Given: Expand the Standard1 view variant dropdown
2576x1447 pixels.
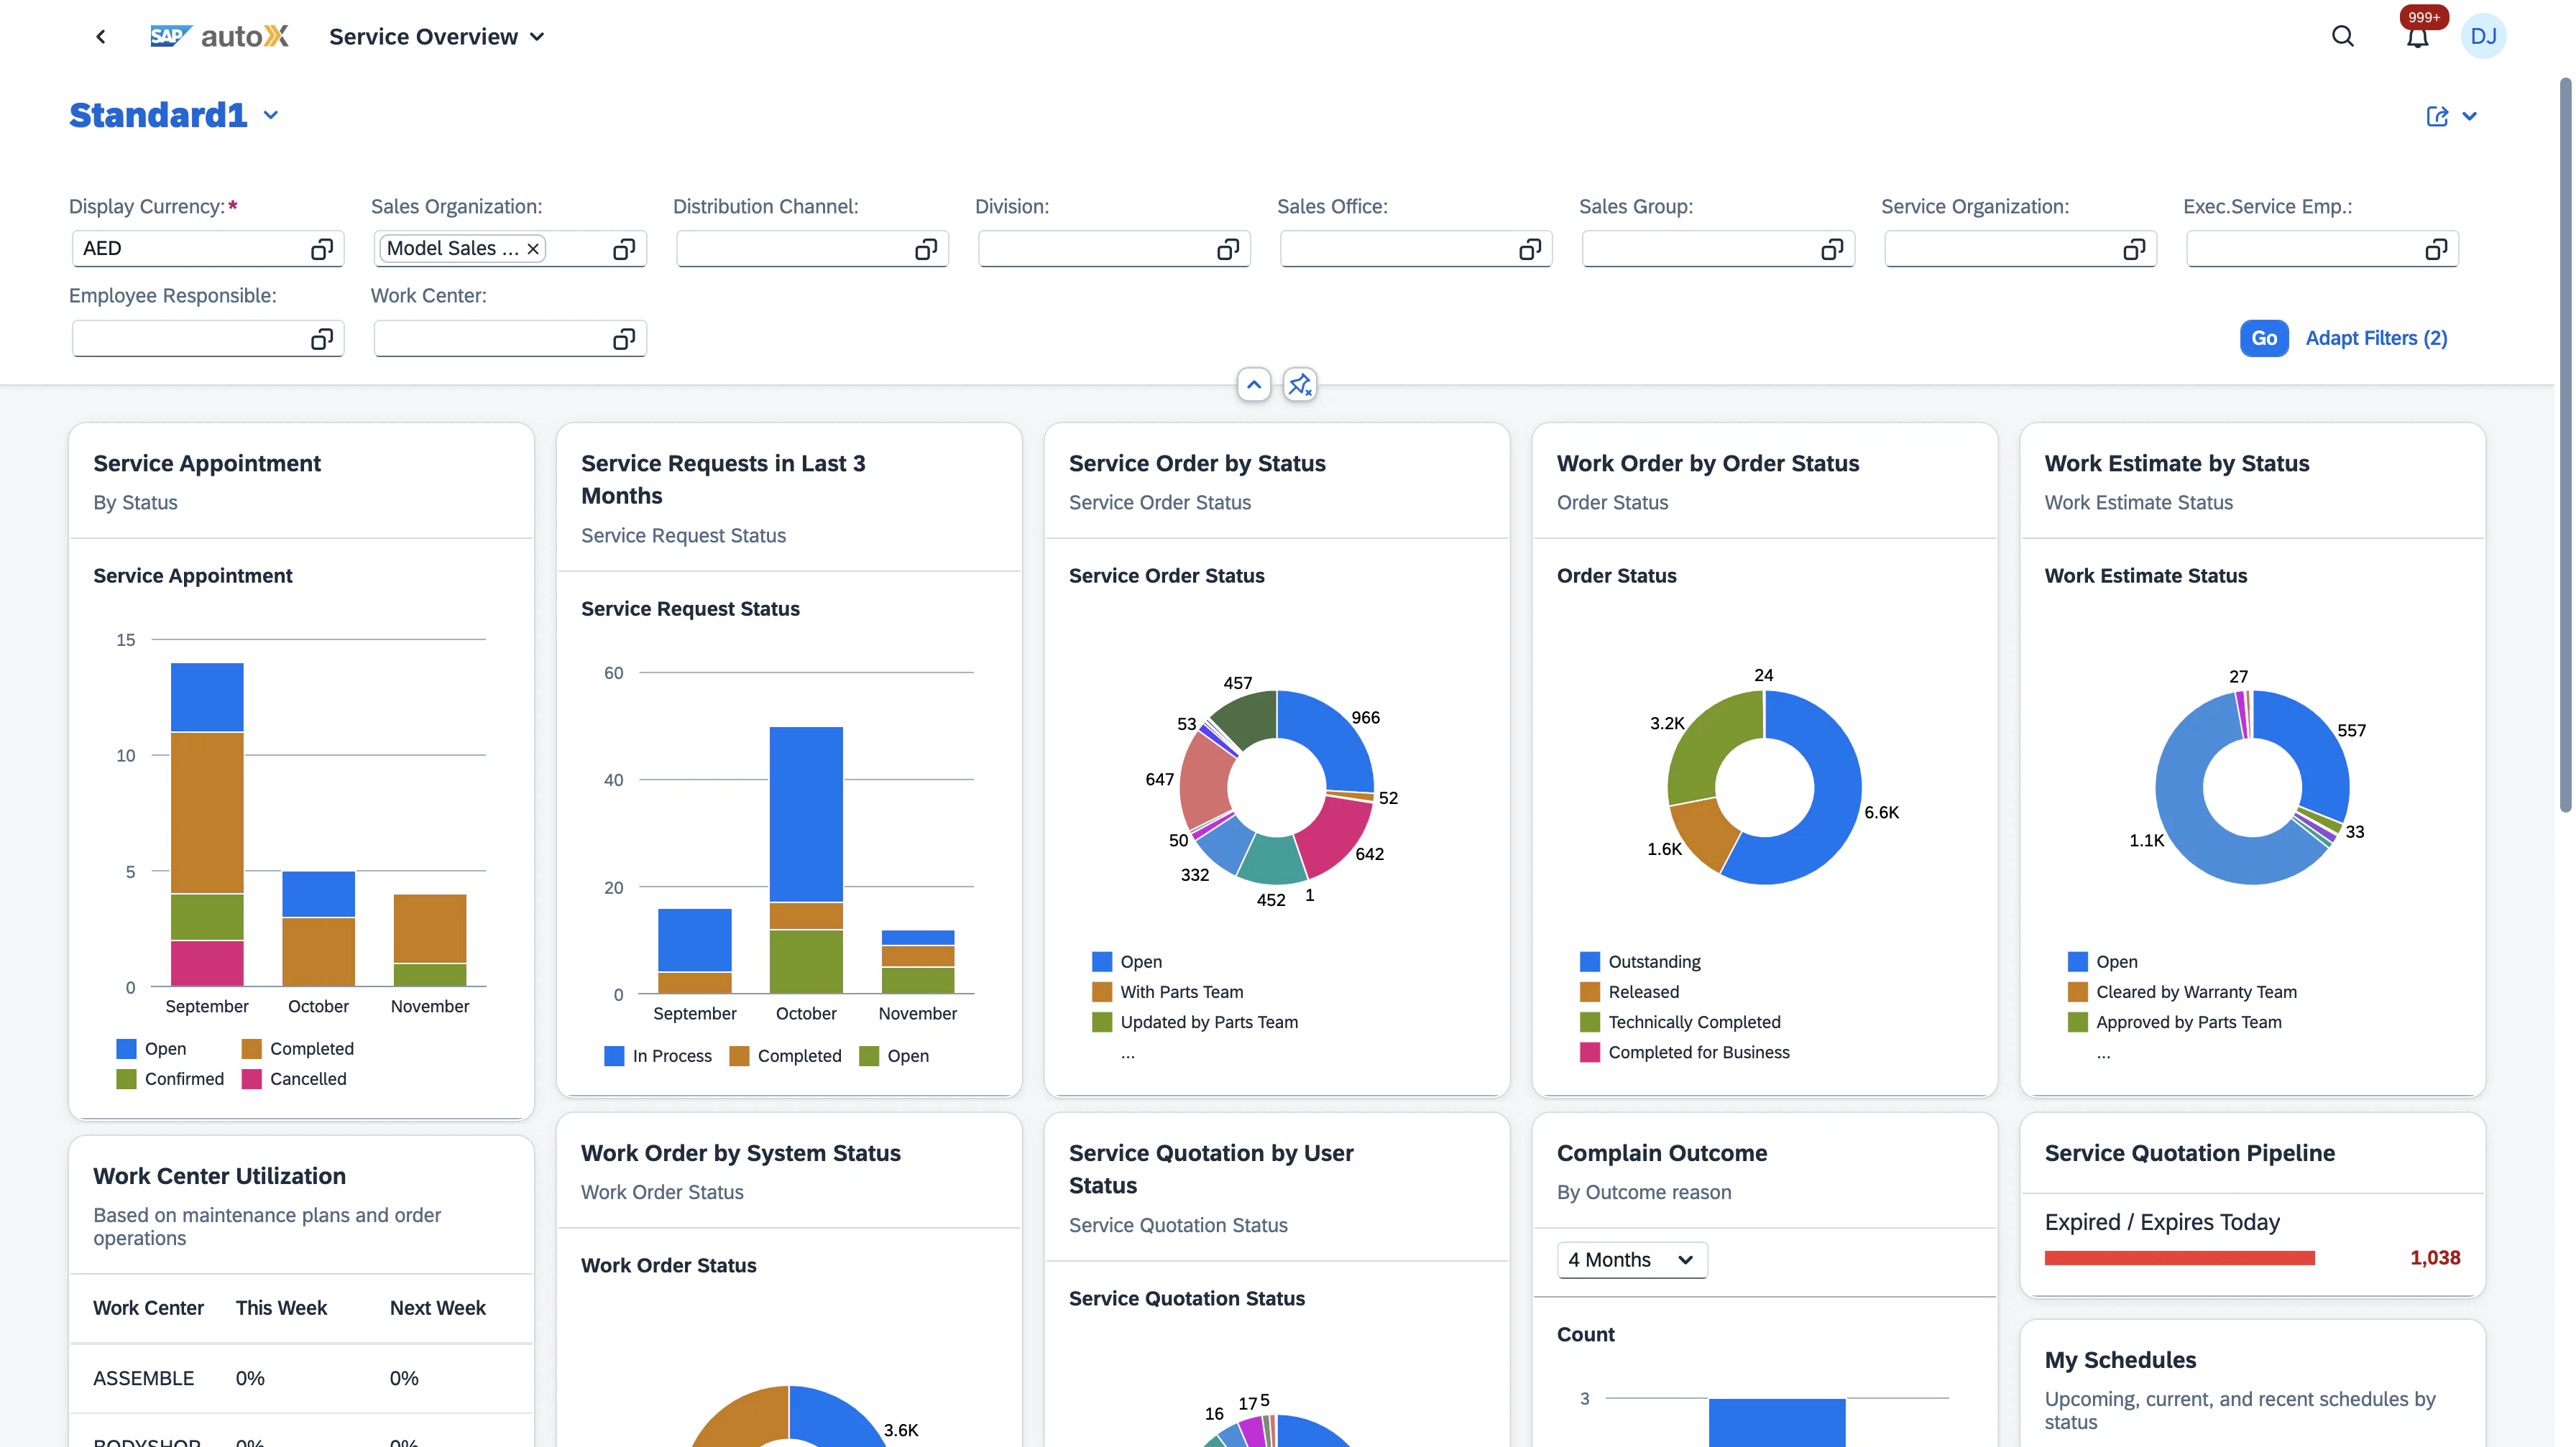Looking at the screenshot, I should click(270, 116).
